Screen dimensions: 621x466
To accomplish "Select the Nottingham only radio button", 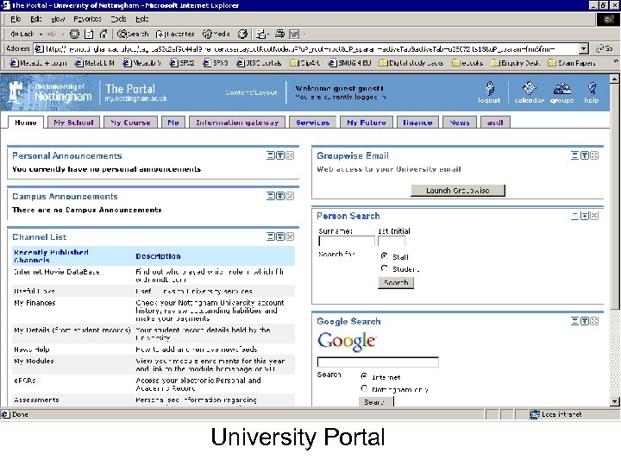I will (x=364, y=388).
